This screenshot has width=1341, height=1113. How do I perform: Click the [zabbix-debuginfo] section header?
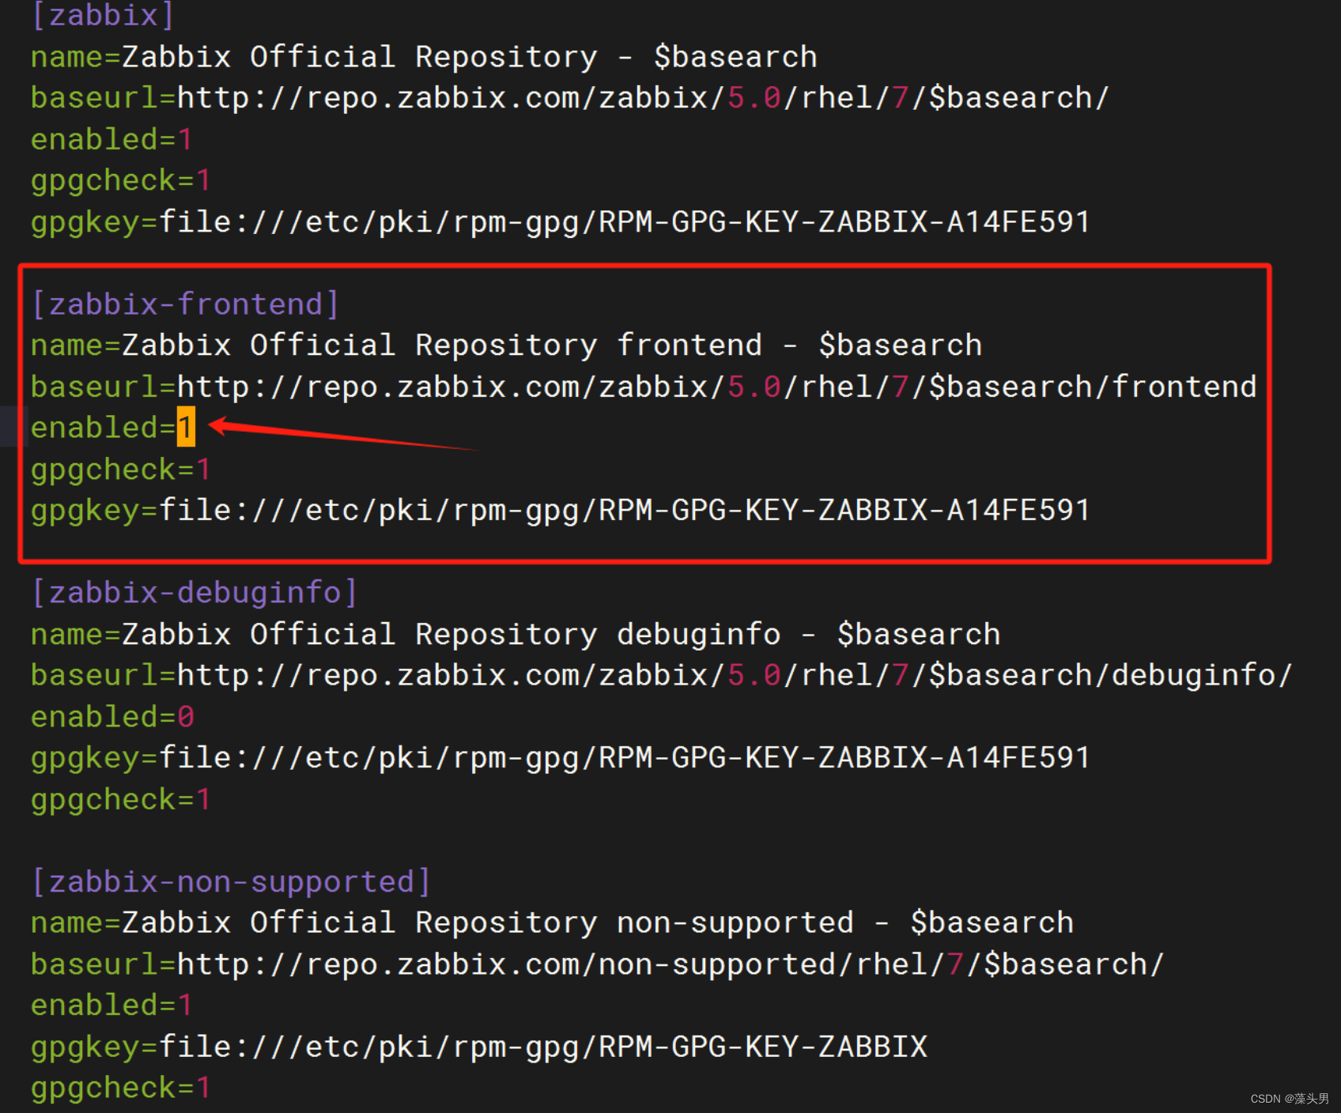tap(194, 592)
